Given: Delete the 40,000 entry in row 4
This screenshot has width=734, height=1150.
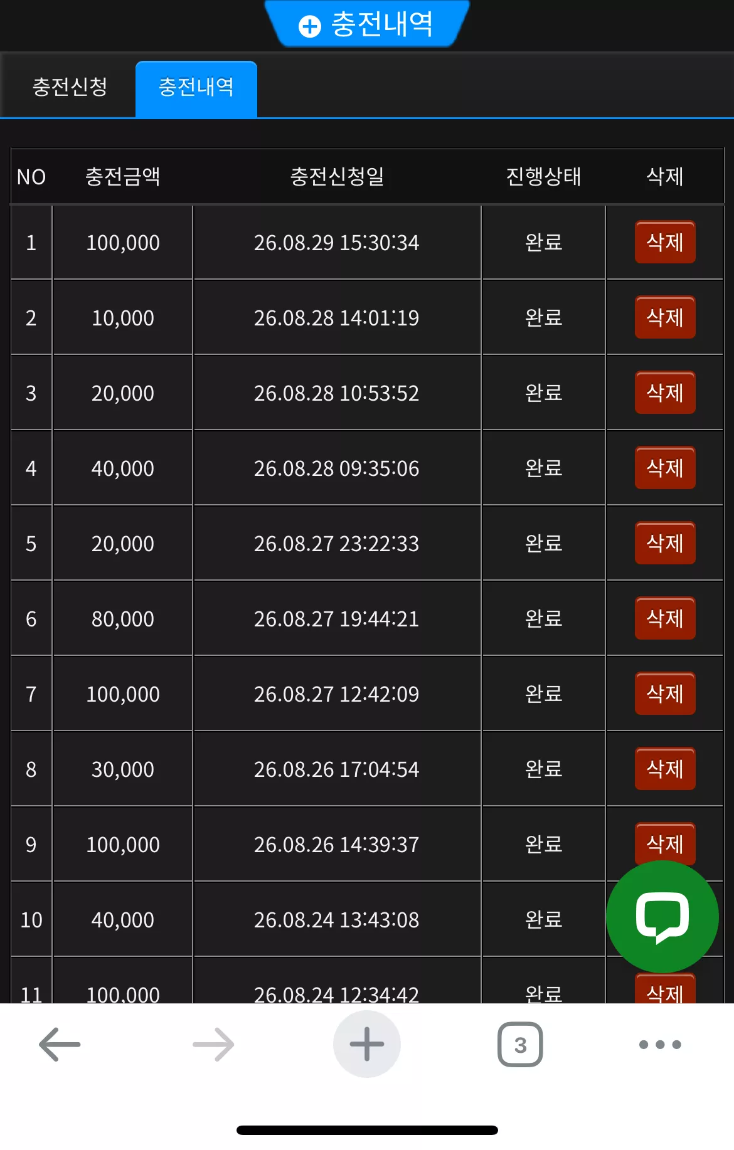Looking at the screenshot, I should click(665, 468).
